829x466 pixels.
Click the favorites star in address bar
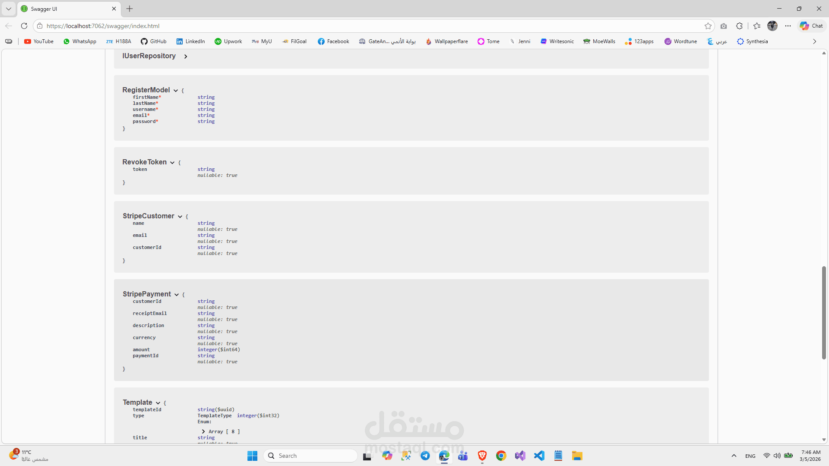(x=708, y=26)
